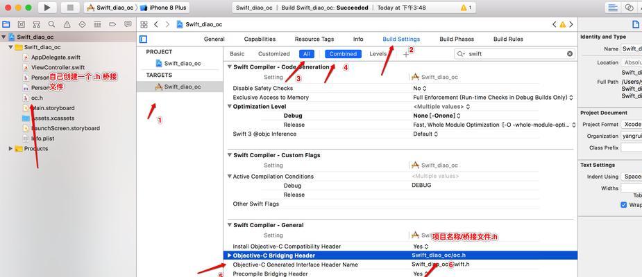This screenshot has width=642, height=277.
Task: Select the All filter for settings
Action: 306,54
